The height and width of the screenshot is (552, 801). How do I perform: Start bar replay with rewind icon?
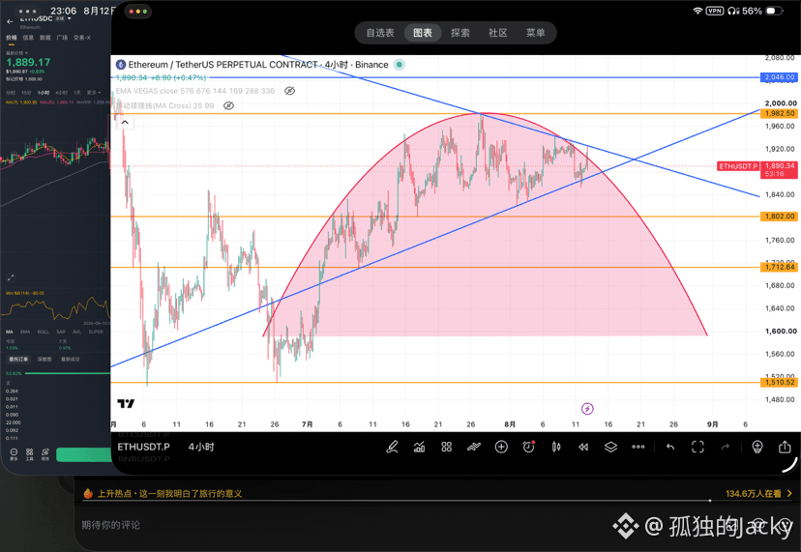(x=583, y=448)
